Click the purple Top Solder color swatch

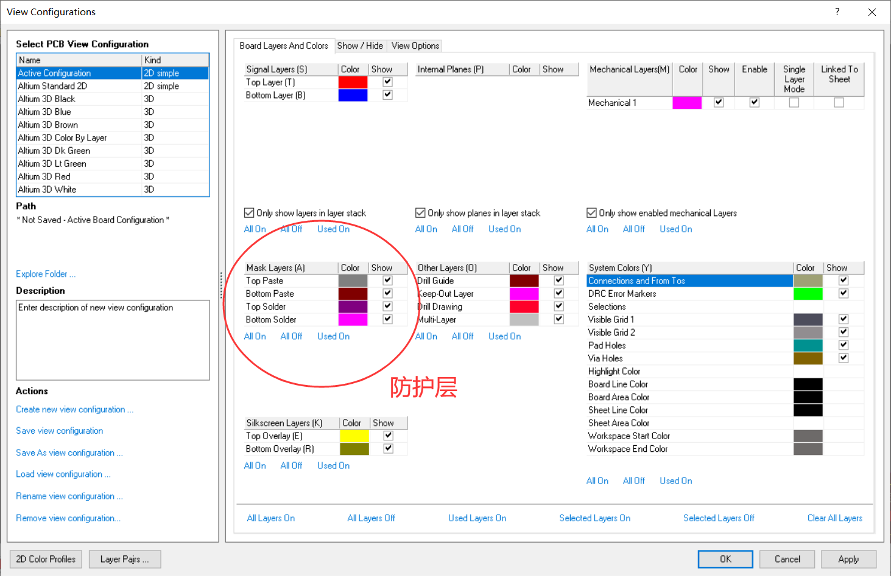click(353, 307)
